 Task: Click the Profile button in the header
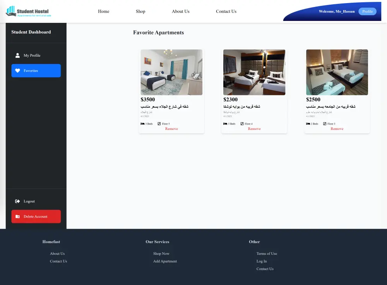click(x=367, y=11)
